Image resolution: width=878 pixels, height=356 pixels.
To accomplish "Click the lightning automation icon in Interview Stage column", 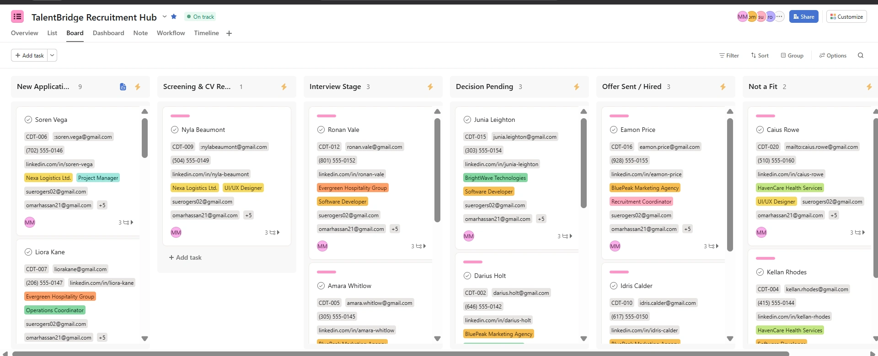I will tap(430, 87).
